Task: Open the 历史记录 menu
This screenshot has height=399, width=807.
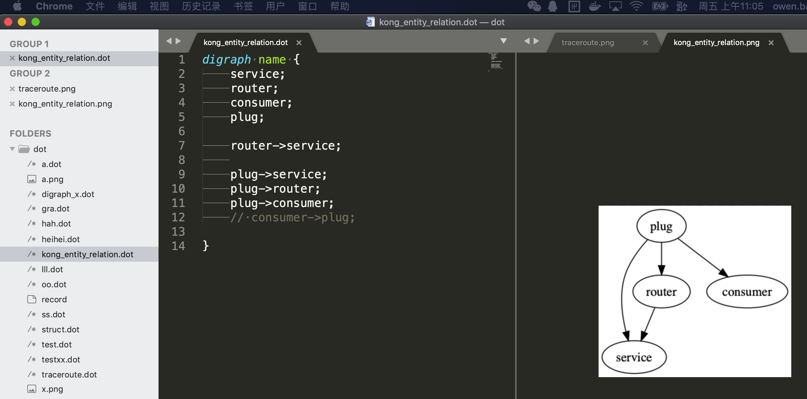Action: pyautogui.click(x=201, y=6)
